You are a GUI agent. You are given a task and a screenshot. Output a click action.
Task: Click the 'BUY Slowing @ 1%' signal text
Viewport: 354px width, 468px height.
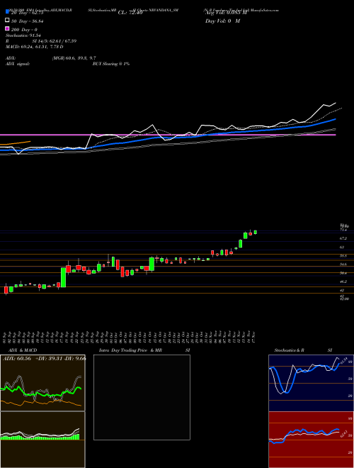pyautogui.click(x=111, y=64)
